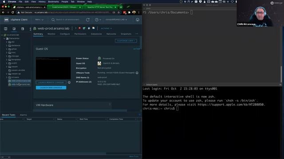Image resolution: width=284 pixels, height=159 pixels.
Task: Click the Take Snapshot icon for the VM
Action: point(94,28)
